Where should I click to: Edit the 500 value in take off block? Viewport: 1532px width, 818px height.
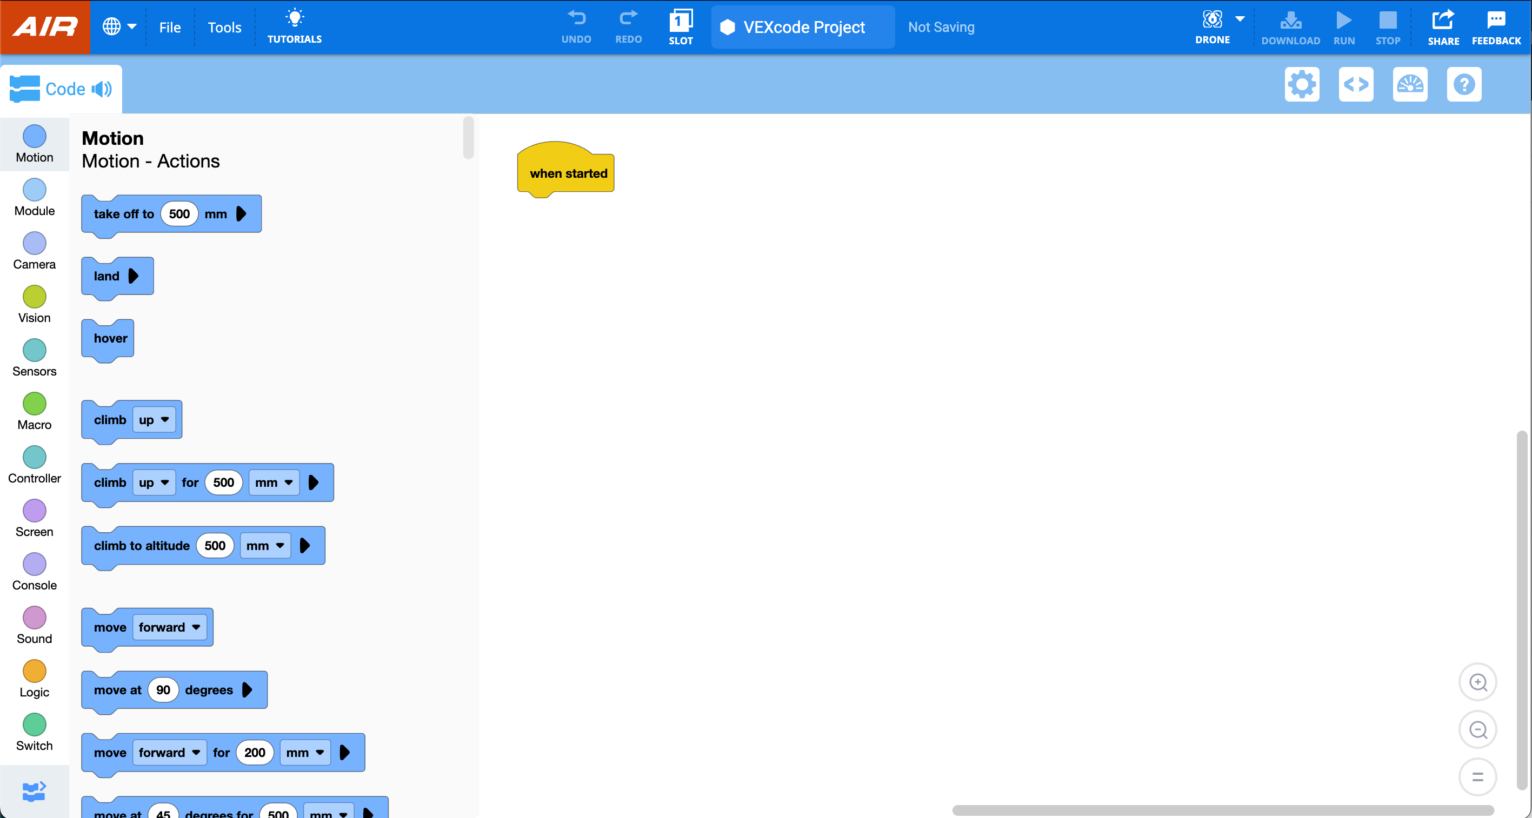tap(178, 214)
